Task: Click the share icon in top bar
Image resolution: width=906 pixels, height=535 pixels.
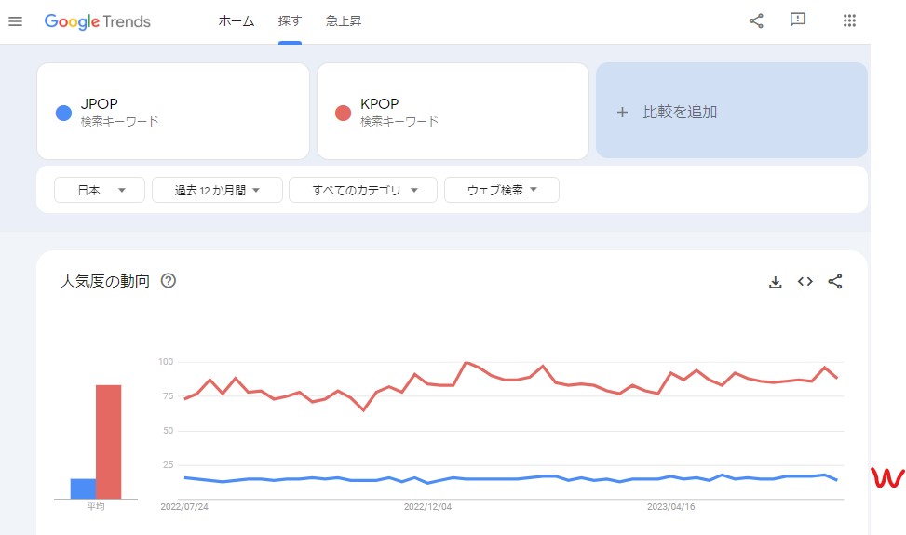Action: [756, 20]
